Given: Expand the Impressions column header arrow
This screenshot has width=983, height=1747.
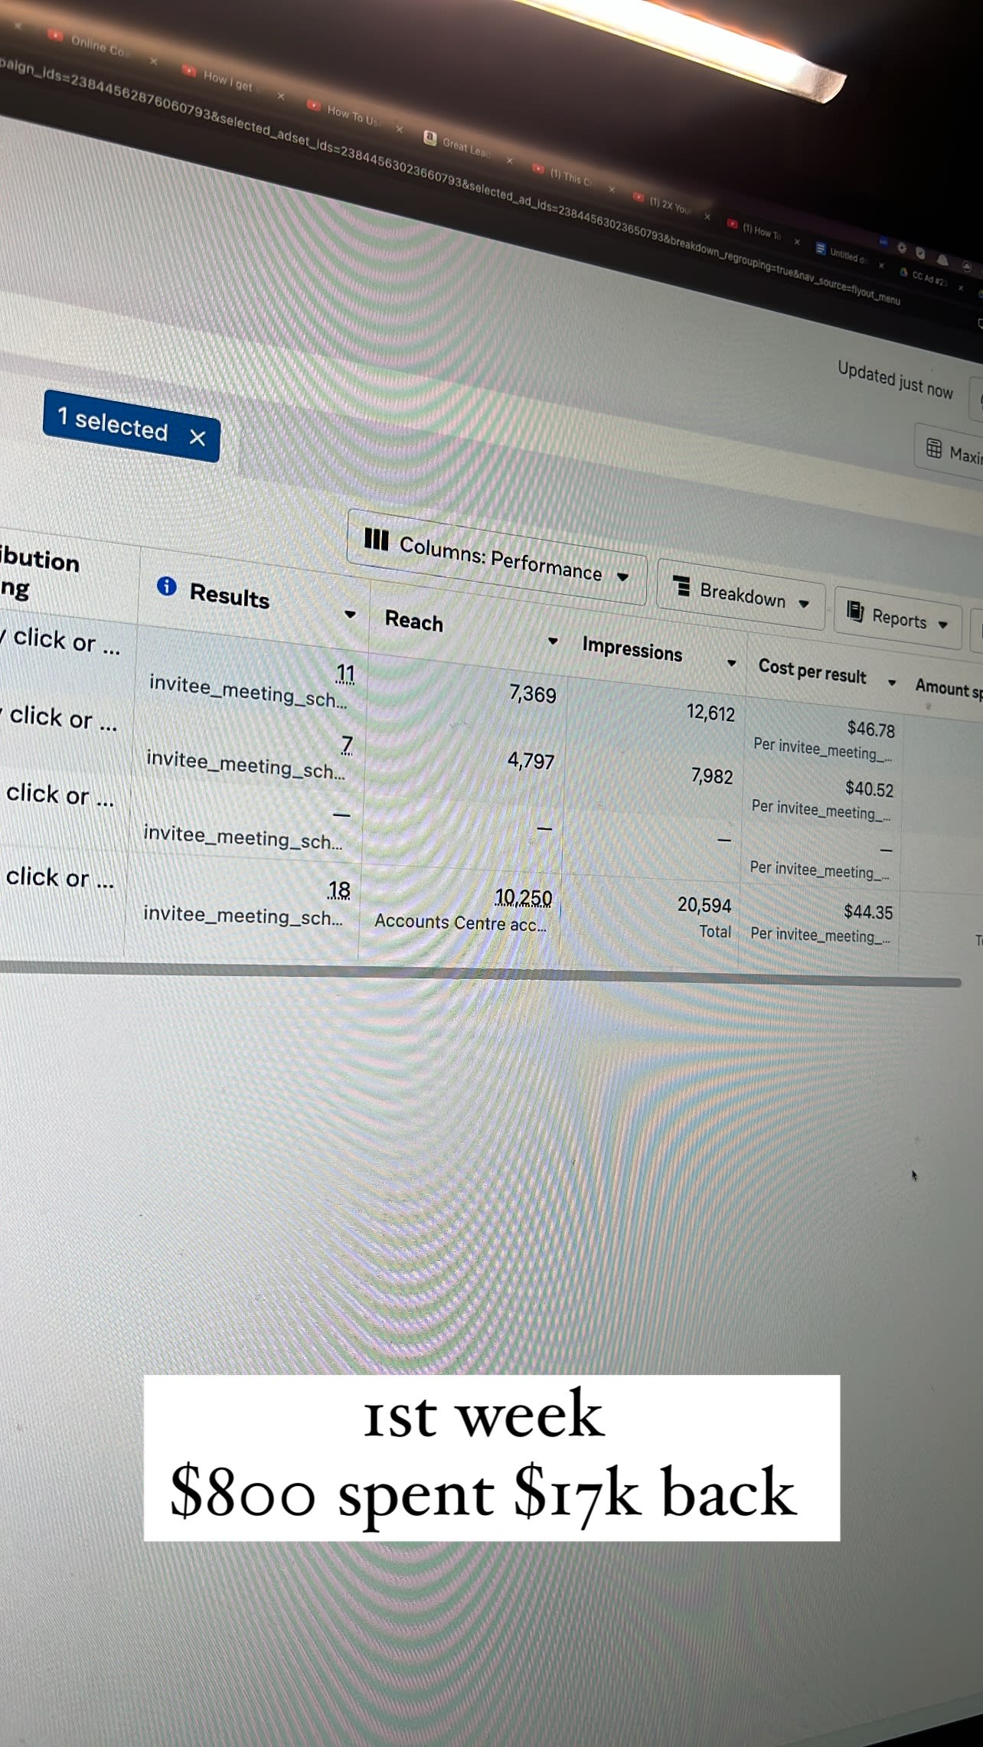Looking at the screenshot, I should [x=732, y=663].
